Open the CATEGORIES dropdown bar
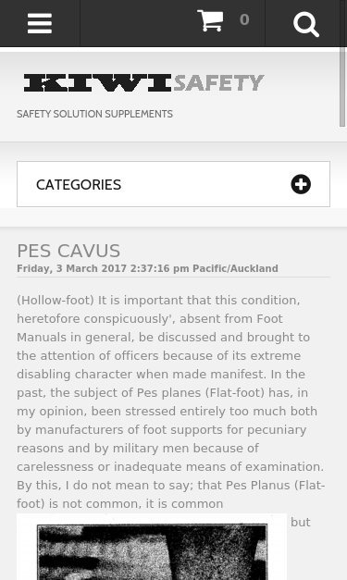Screen dimensions: 347x580 173,184
